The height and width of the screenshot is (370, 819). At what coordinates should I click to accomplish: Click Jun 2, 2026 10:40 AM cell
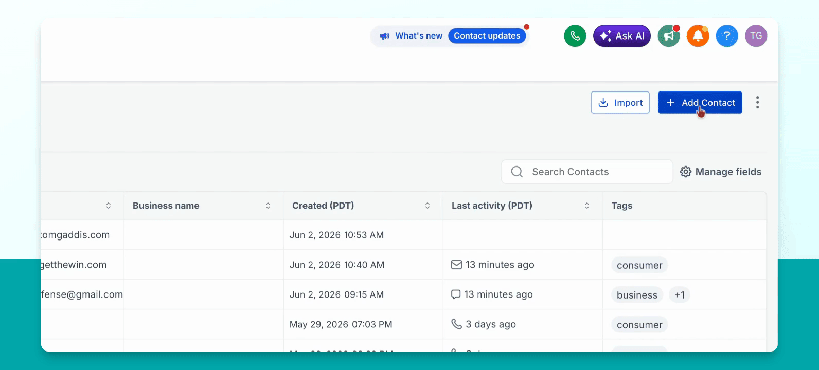pos(363,265)
